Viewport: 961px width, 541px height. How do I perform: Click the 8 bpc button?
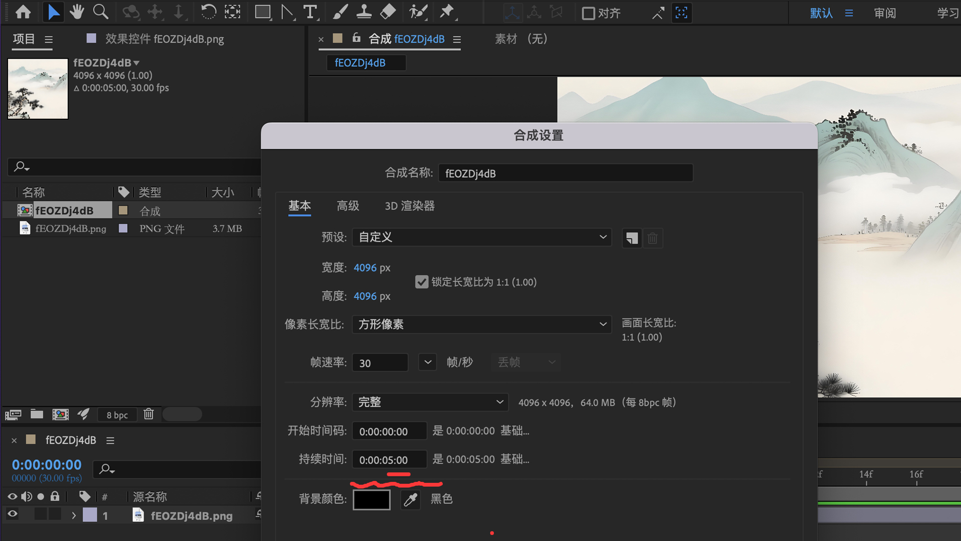(x=117, y=414)
